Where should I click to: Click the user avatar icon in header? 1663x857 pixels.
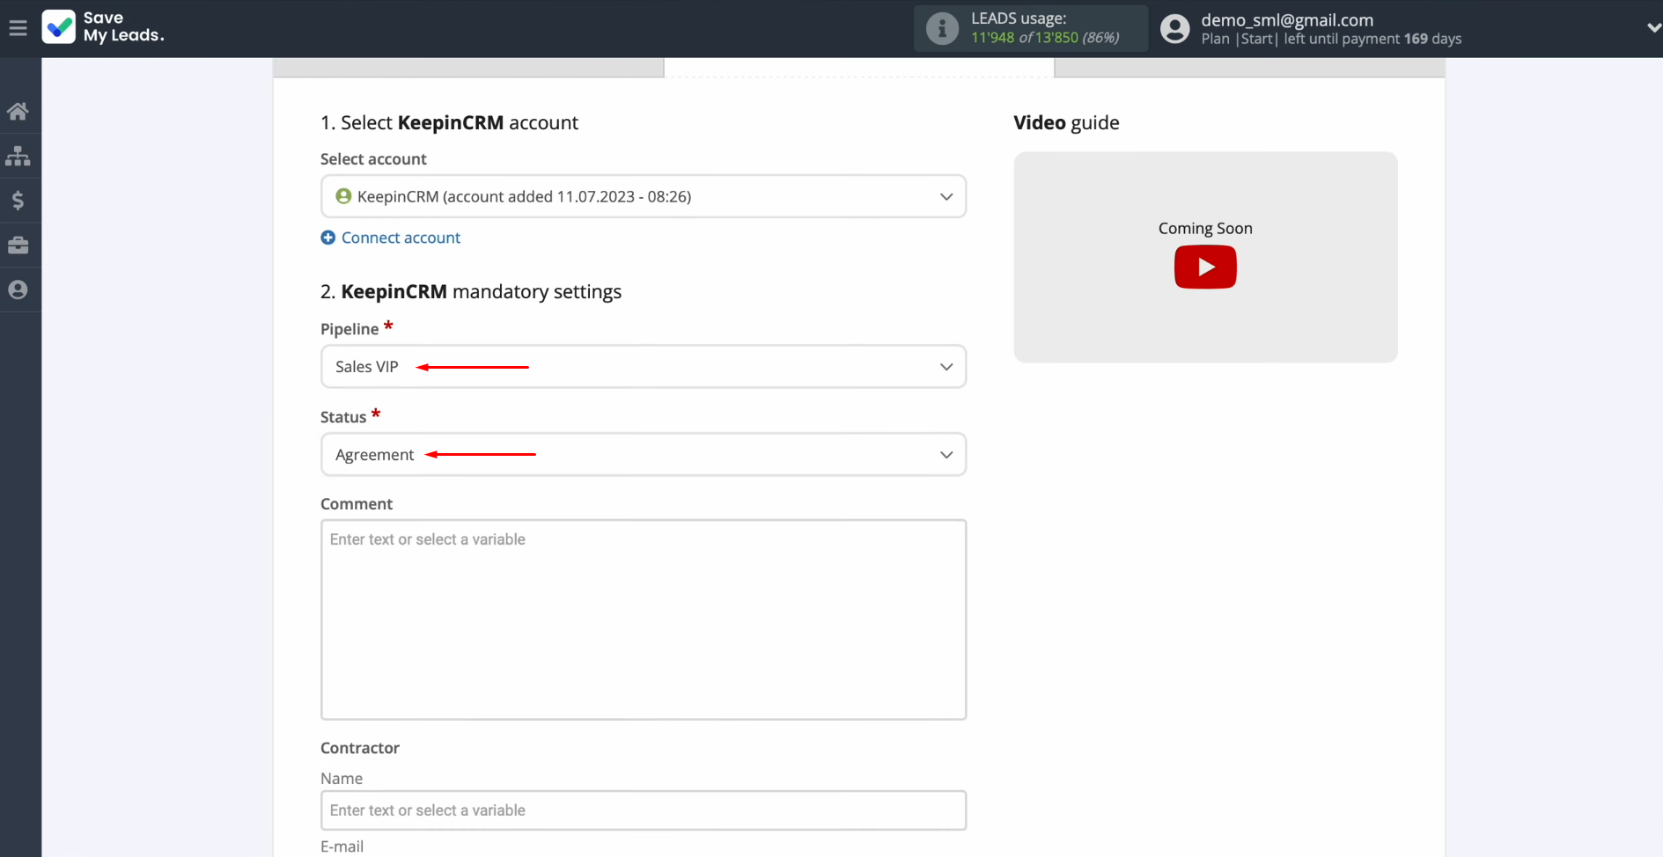[1174, 28]
